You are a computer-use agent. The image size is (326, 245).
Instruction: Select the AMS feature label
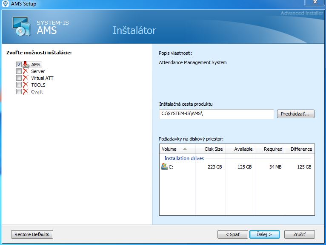pos(36,65)
